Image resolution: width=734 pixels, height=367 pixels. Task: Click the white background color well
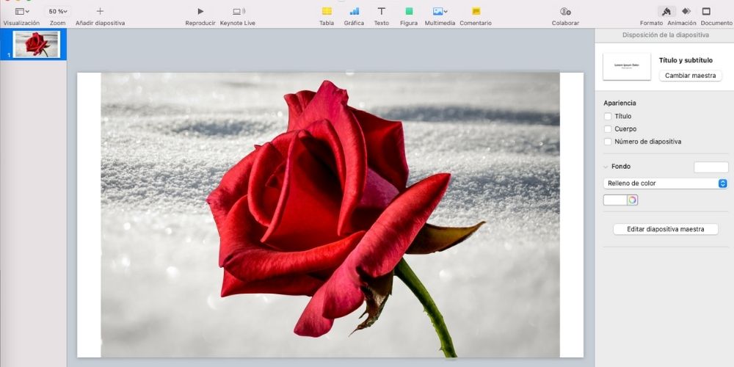click(615, 200)
